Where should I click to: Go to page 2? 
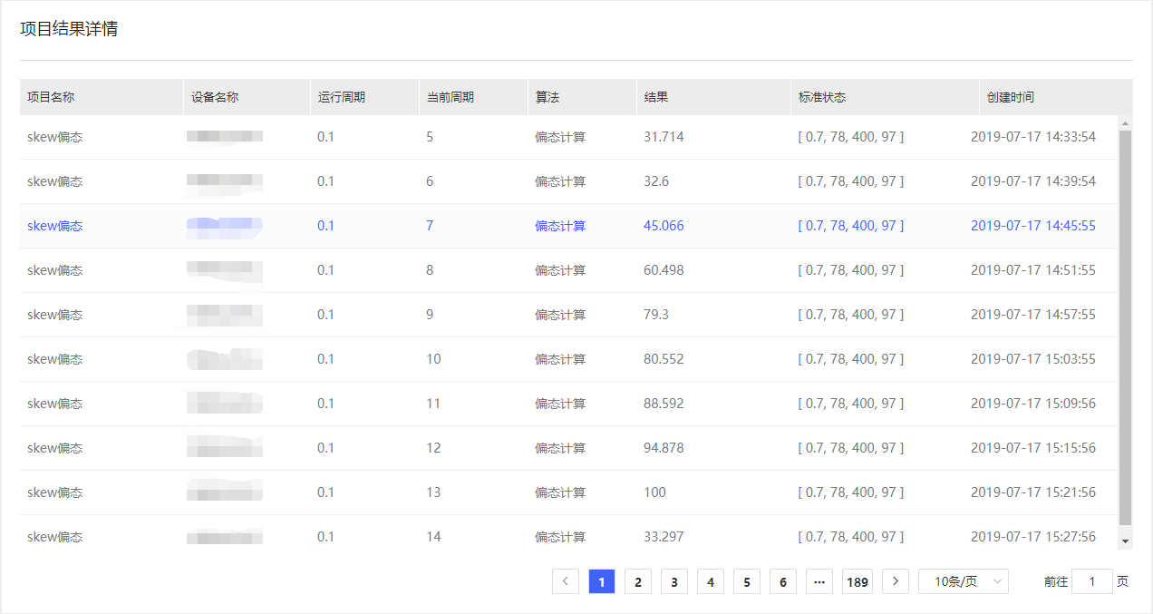point(638,581)
